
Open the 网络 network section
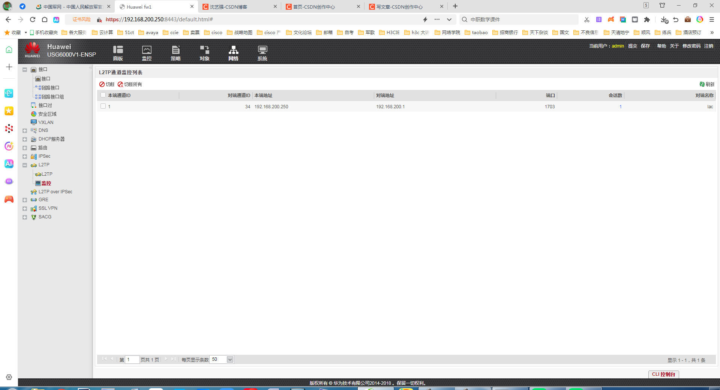[233, 53]
